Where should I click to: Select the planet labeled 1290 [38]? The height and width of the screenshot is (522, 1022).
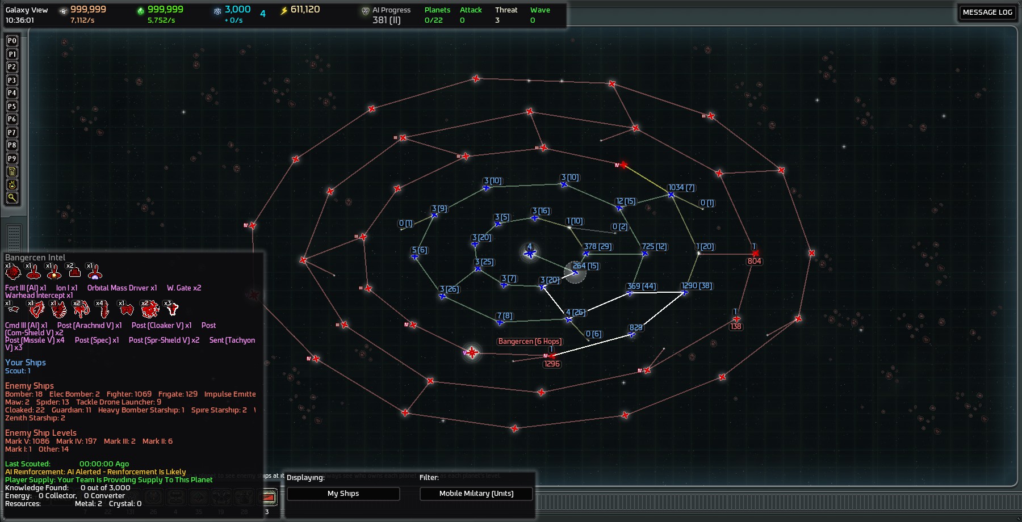(684, 293)
